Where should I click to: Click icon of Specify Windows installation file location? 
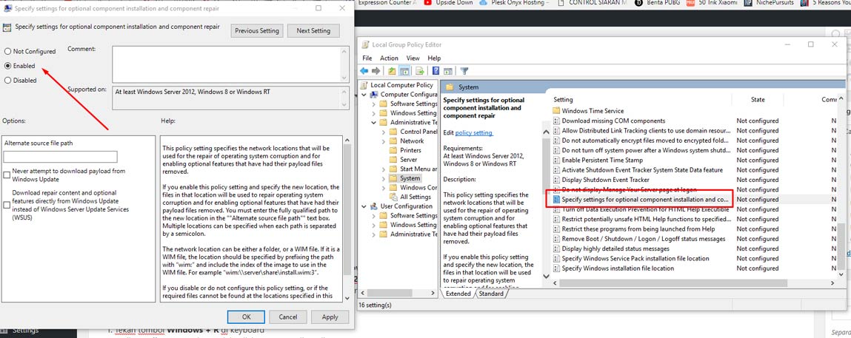click(555, 268)
